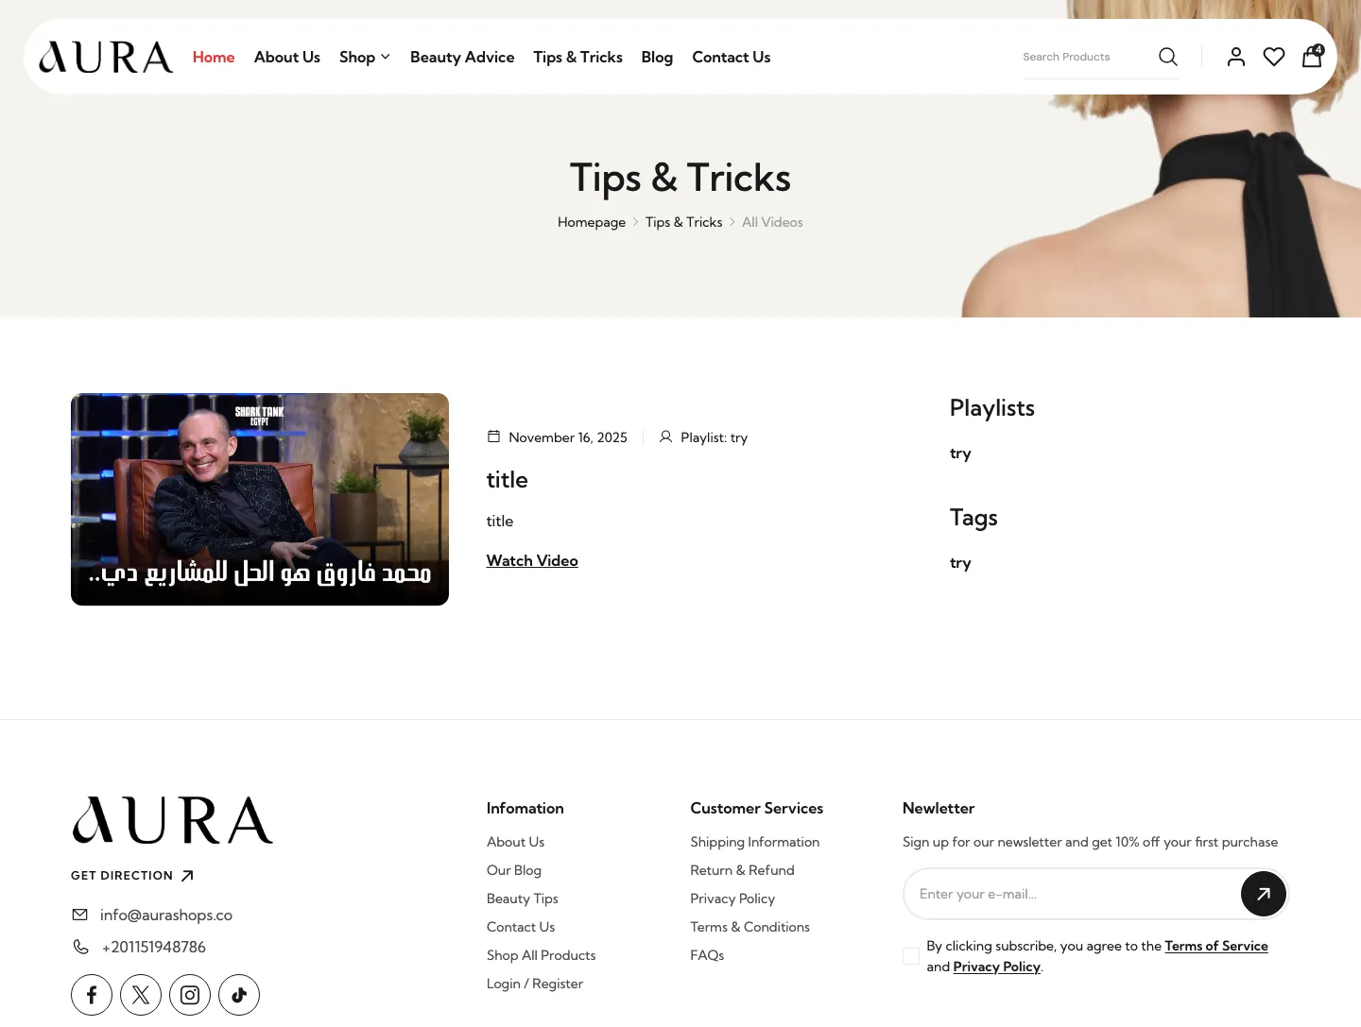Go to Homepage in the breadcrumb
The image size is (1361, 1027).
click(592, 222)
